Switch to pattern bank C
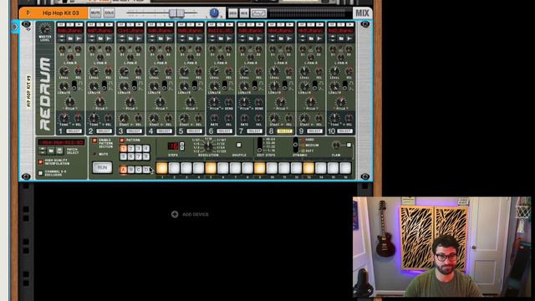The height and width of the screenshot is (301, 535). click(139, 170)
